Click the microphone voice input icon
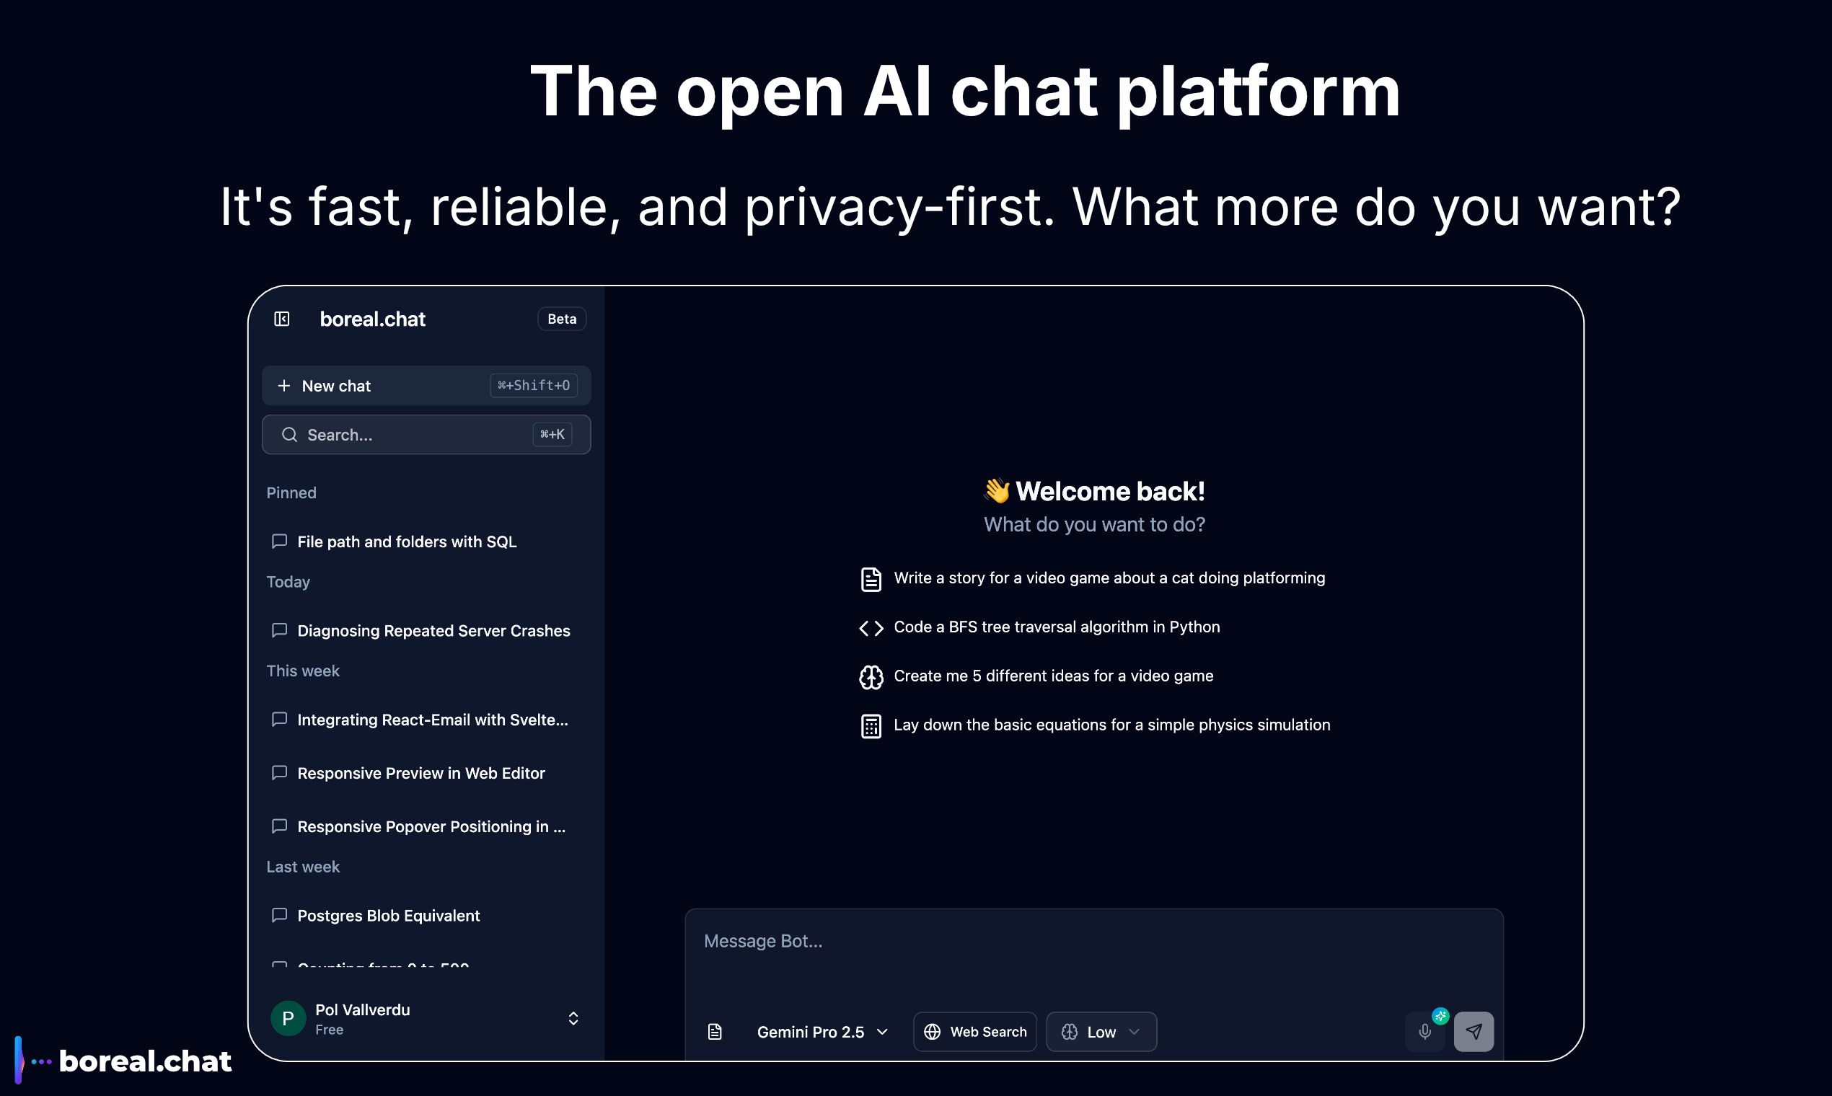 click(x=1424, y=1032)
